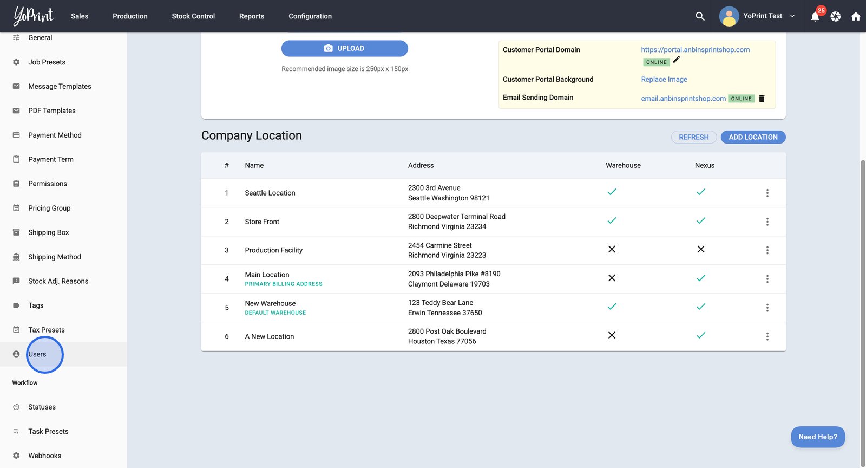Click the Replace Image link

tap(664, 79)
